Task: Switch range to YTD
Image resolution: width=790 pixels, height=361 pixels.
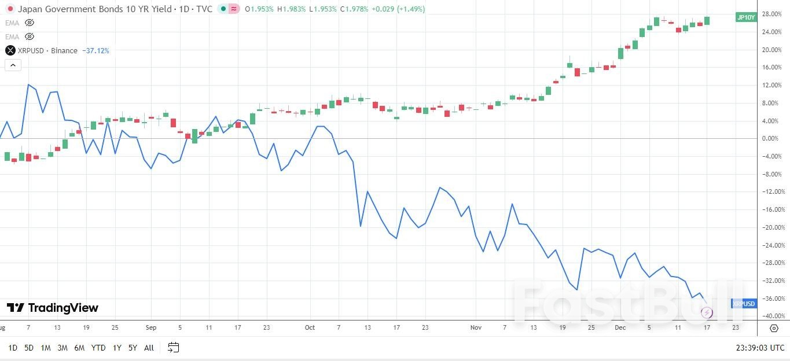Action: click(x=98, y=348)
